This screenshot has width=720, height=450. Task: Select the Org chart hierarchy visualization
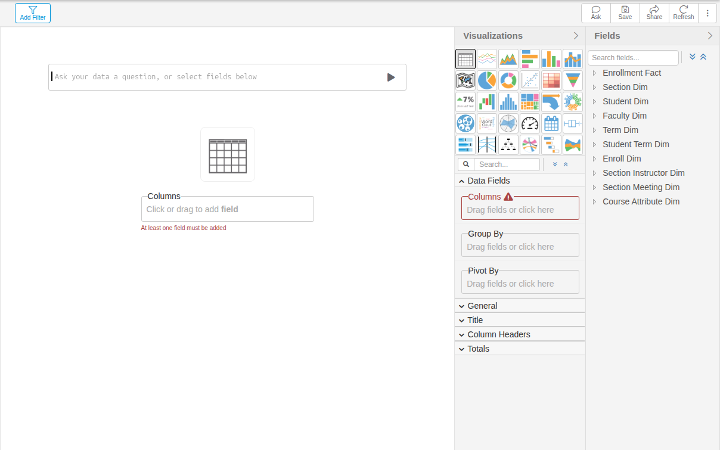(508, 145)
